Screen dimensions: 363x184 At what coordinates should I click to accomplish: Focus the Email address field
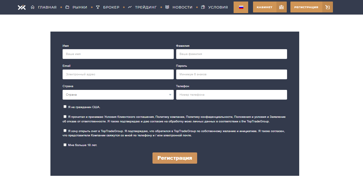(x=118, y=74)
